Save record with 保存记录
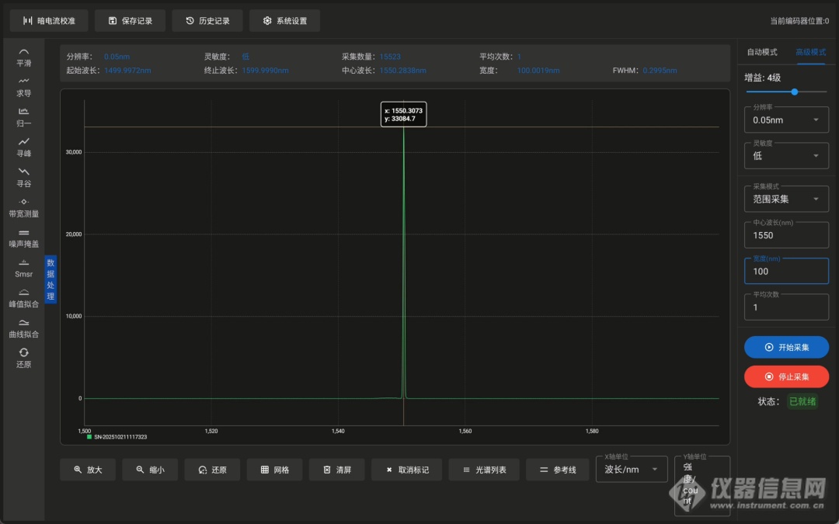This screenshot has height=524, width=839. (x=130, y=21)
